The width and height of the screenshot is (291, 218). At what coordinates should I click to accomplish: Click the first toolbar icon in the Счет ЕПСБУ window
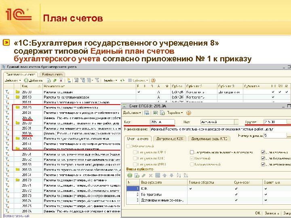tap(147, 113)
